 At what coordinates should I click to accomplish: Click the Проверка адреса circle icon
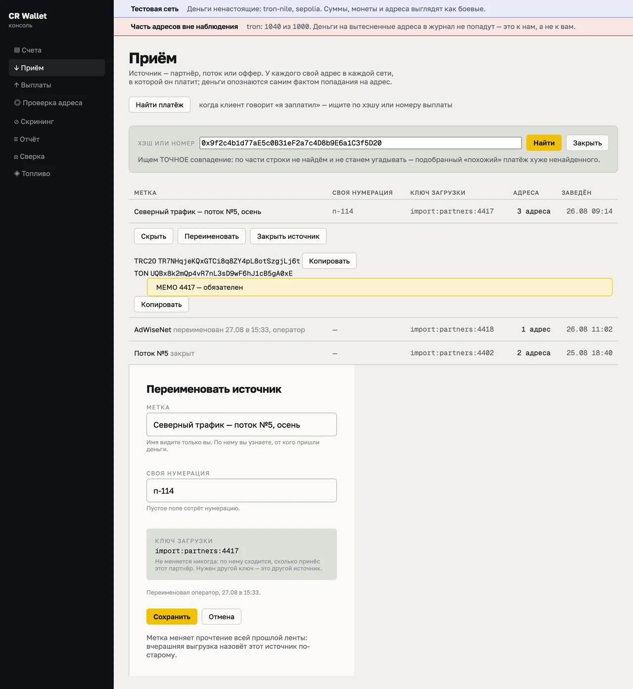point(17,102)
